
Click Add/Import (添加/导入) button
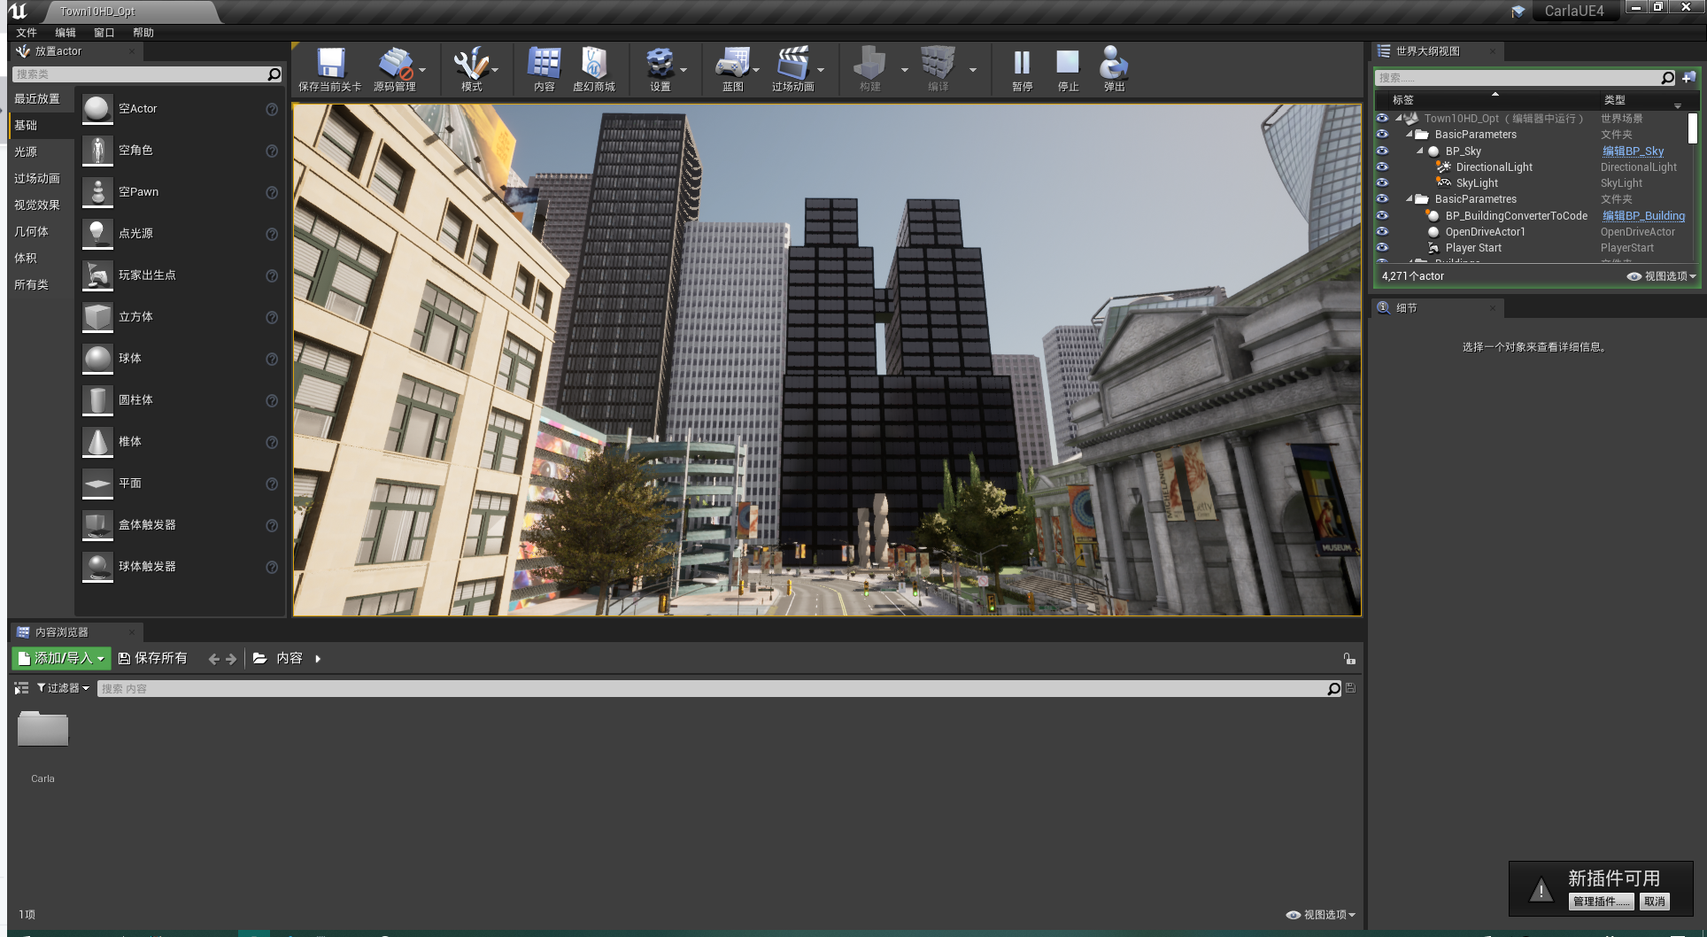61,659
